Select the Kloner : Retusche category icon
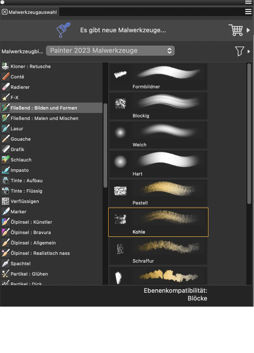This screenshot has width=254, height=353. coord(6,66)
